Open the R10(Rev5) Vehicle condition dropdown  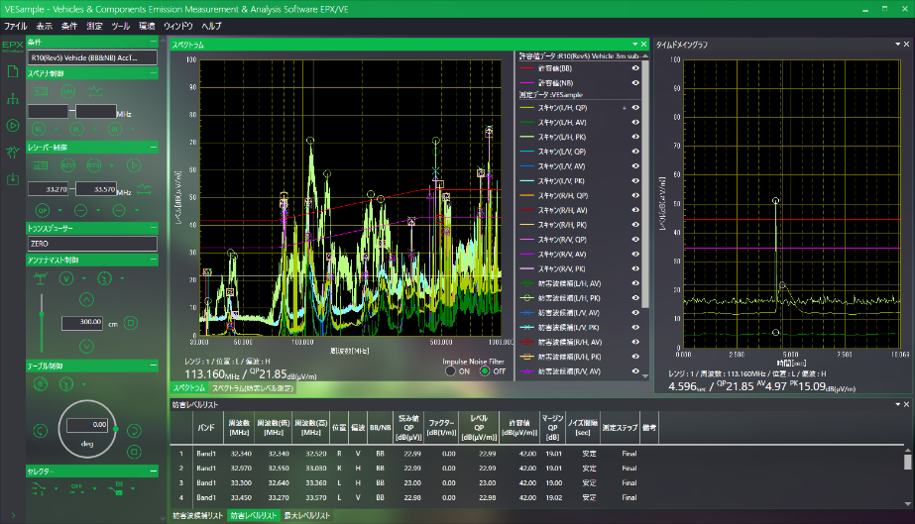tap(92, 57)
